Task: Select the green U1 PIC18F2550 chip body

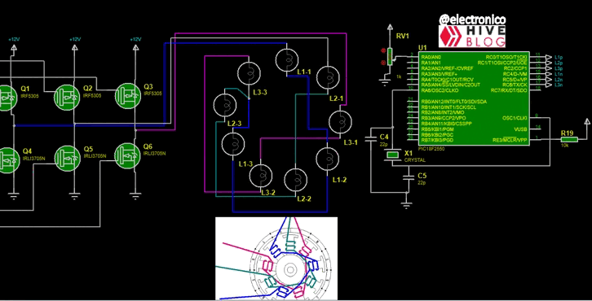Action: click(x=474, y=98)
